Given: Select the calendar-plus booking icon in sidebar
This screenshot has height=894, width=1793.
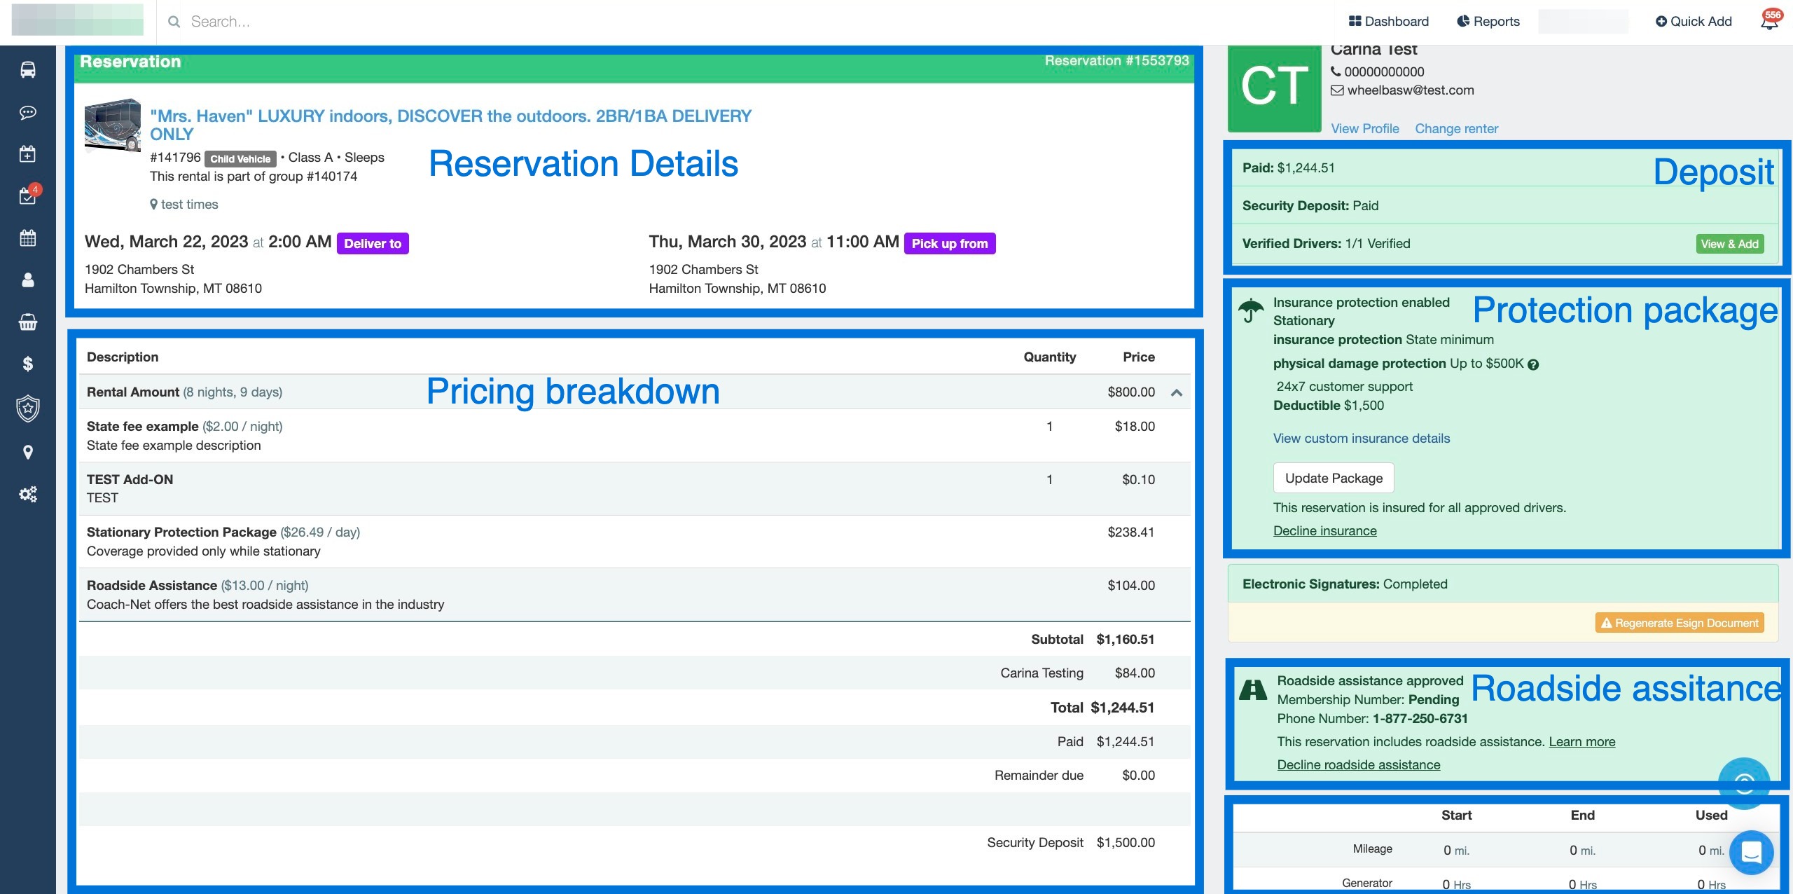Looking at the screenshot, I should click(27, 154).
